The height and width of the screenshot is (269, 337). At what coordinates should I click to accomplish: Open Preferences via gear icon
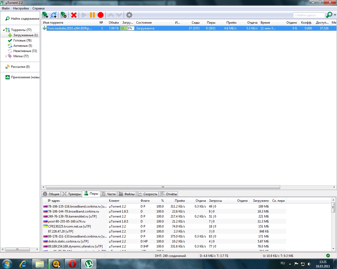click(129, 15)
